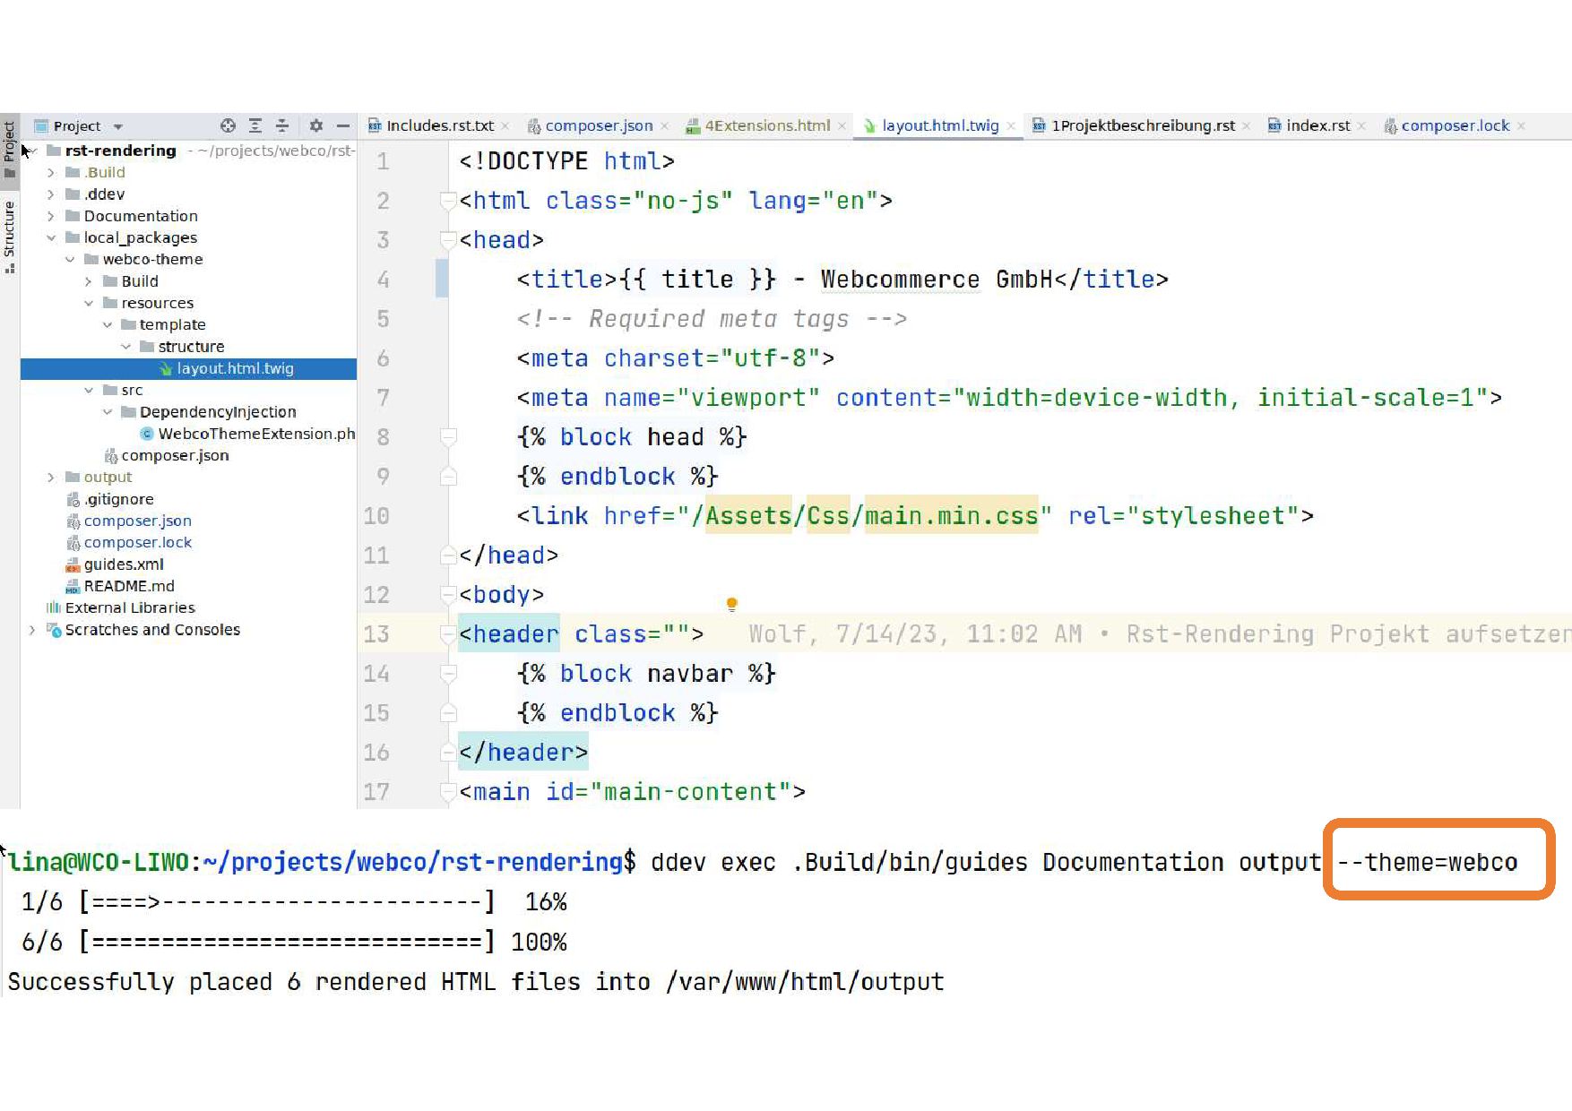The width and height of the screenshot is (1572, 1111).
Task: Close the layout.html.twig editor tab
Action: pyautogui.click(x=1011, y=126)
